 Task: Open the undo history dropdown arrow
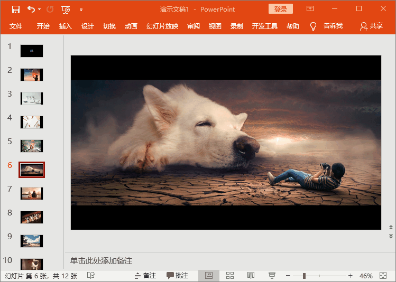click(40, 10)
